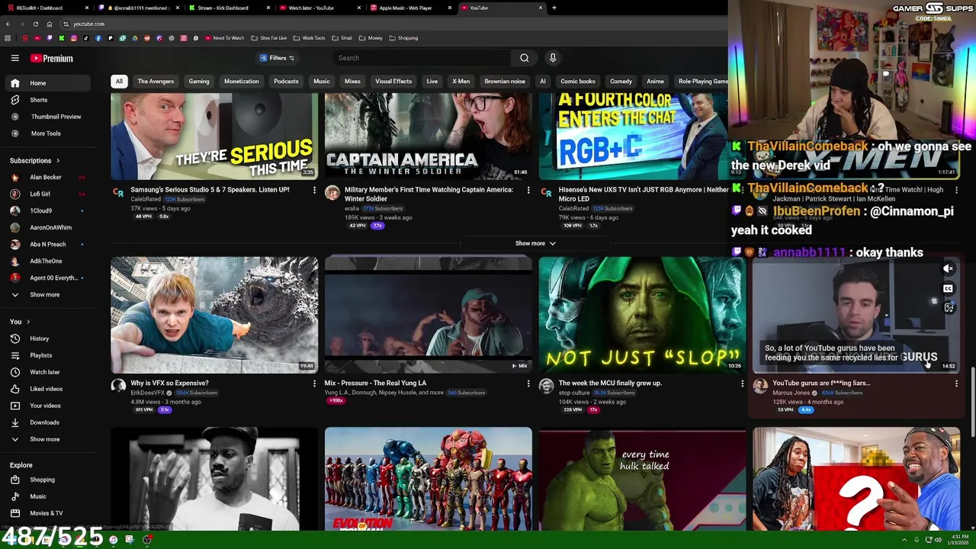Click the search magnifier button
The image size is (976, 549).
coord(525,58)
